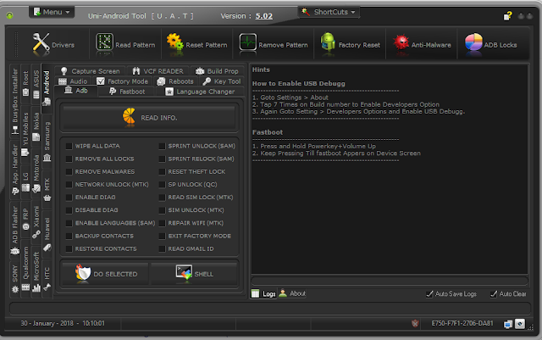Open the Xiaomi vertical tab
The height and width of the screenshot is (340, 542).
pos(36,222)
